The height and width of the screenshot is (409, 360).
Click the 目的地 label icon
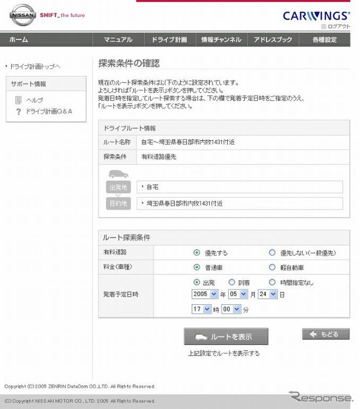118,203
